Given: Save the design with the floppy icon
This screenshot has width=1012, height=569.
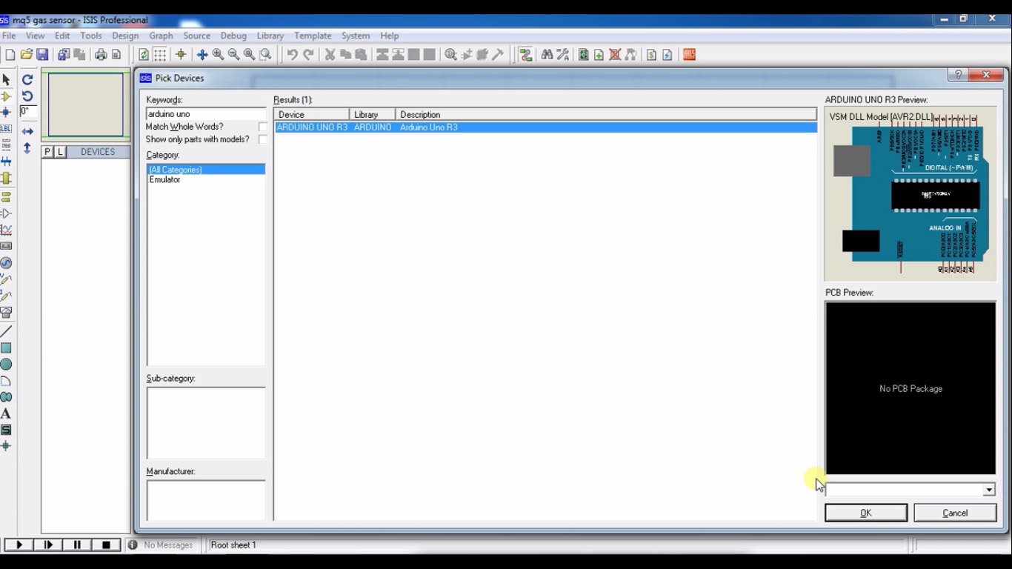Looking at the screenshot, I should pos(42,55).
